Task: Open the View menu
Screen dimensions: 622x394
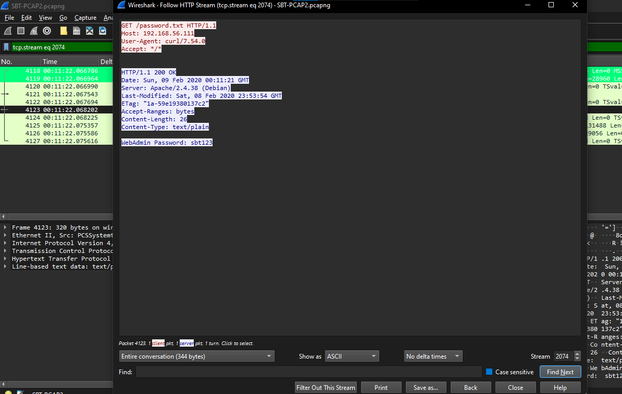Action: [45, 18]
